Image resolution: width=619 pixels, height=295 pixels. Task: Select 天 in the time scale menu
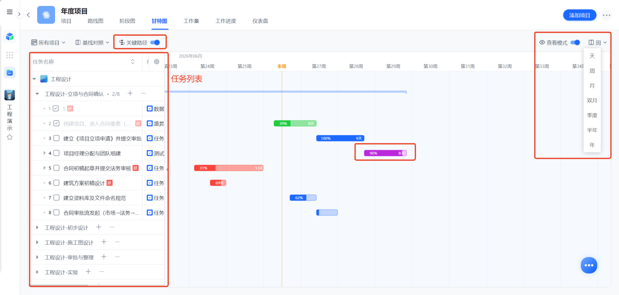(x=592, y=56)
